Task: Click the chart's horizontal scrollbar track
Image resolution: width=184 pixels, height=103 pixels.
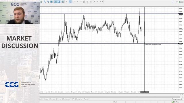Action: pos(110,97)
